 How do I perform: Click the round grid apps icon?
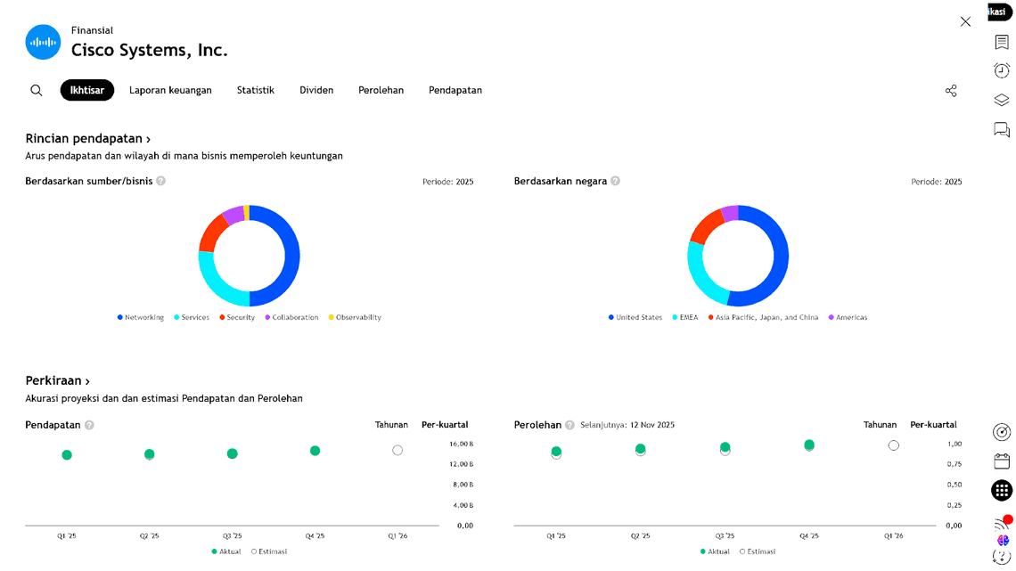1002,490
